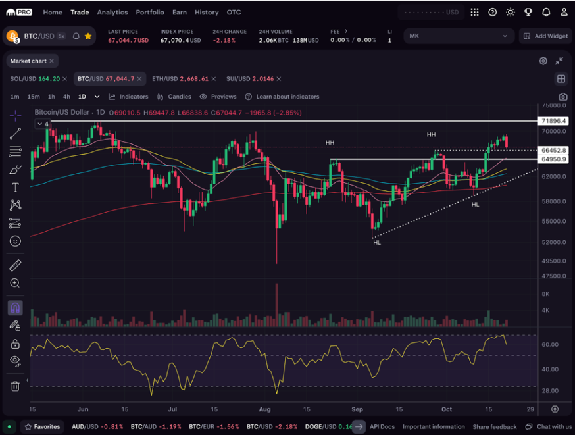Open chart widget settings gear

(x=543, y=61)
